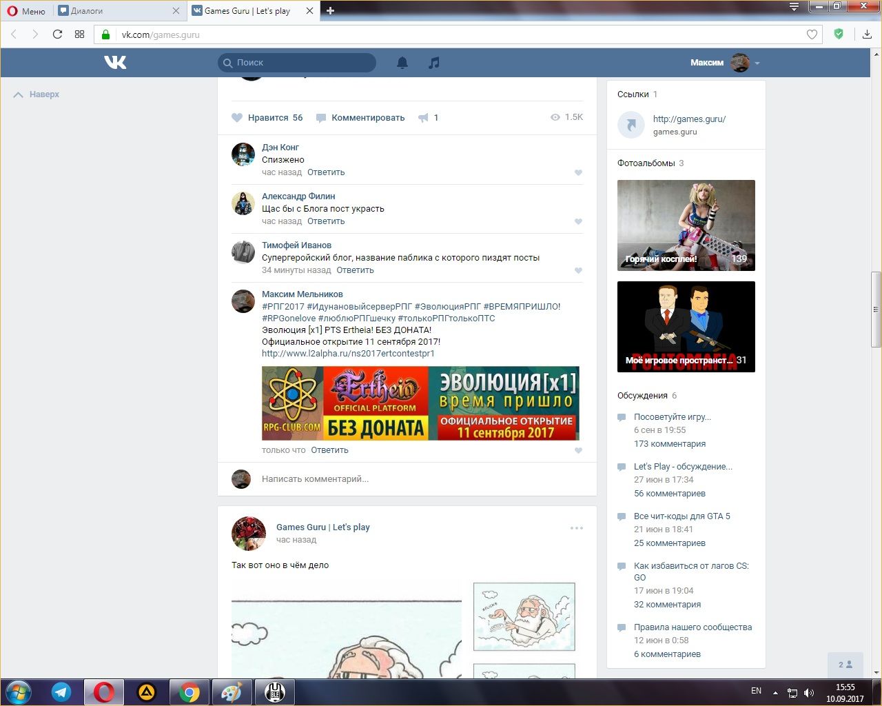Reply to Дэн Конг's comment

(x=326, y=172)
